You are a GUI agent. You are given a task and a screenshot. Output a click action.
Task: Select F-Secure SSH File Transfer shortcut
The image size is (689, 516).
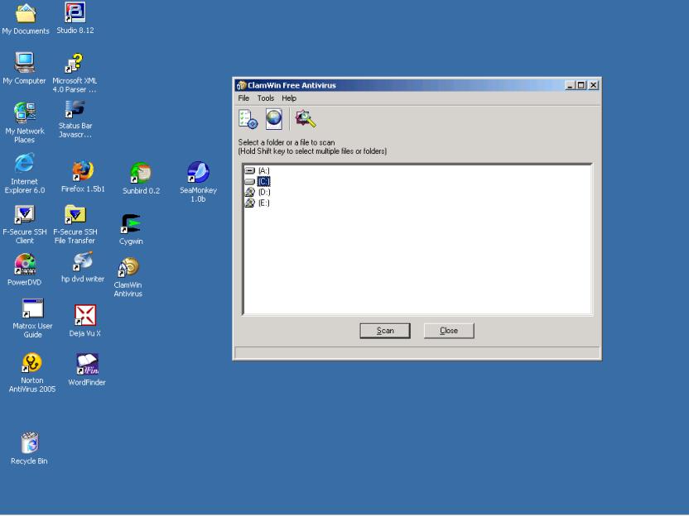point(75,225)
